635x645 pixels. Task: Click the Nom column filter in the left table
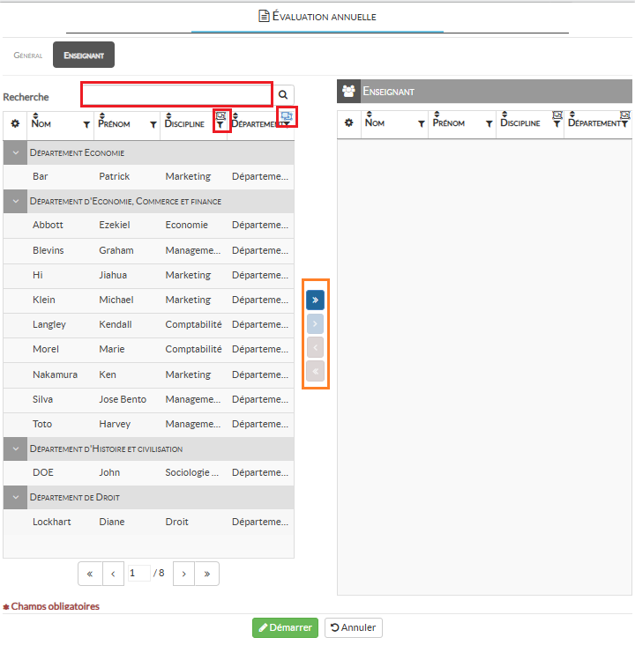86,125
